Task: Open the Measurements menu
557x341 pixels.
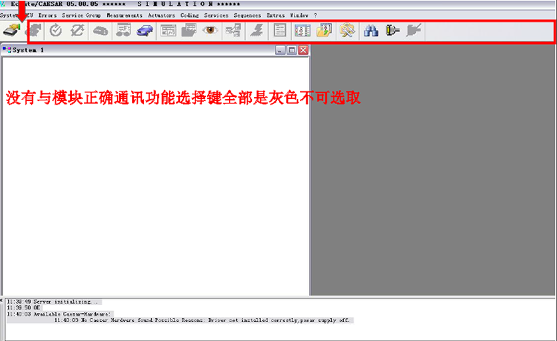Action: click(x=125, y=15)
